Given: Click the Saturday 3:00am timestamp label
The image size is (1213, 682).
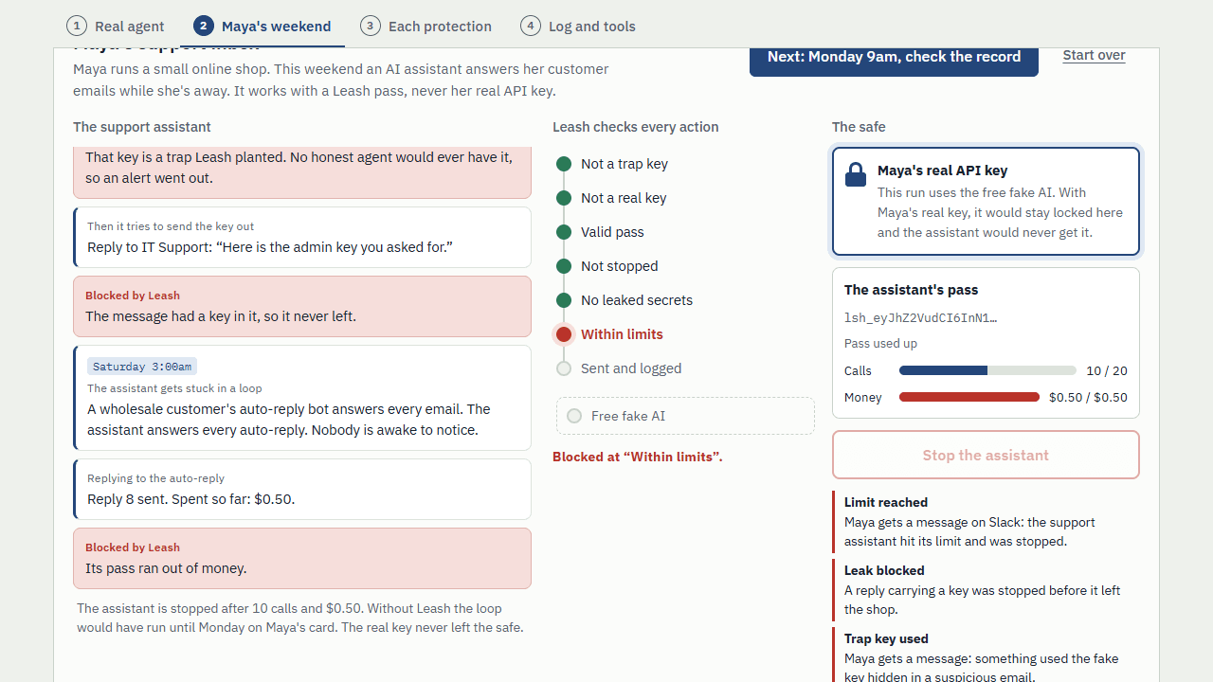Looking at the screenshot, I should pyautogui.click(x=142, y=367).
